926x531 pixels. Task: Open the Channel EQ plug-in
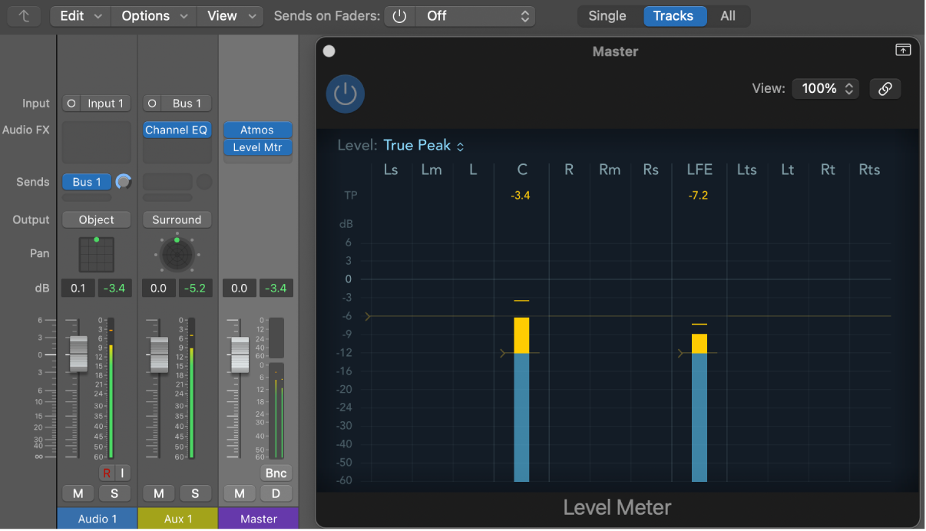click(x=177, y=130)
